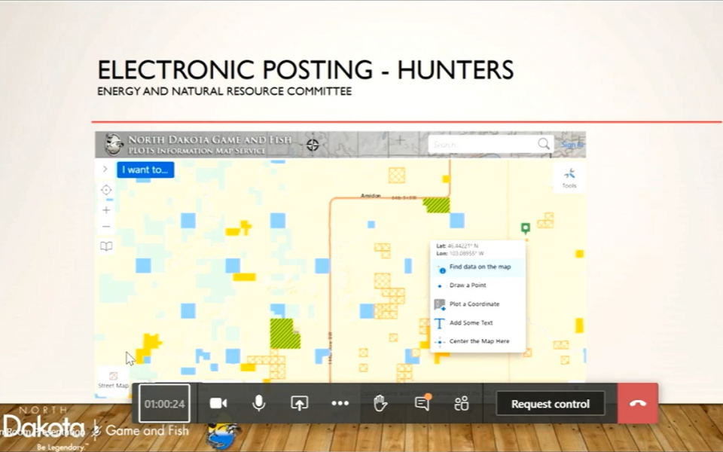Image resolution: width=723 pixels, height=452 pixels.
Task: Open the map bookmarks book icon
Action: click(x=106, y=246)
